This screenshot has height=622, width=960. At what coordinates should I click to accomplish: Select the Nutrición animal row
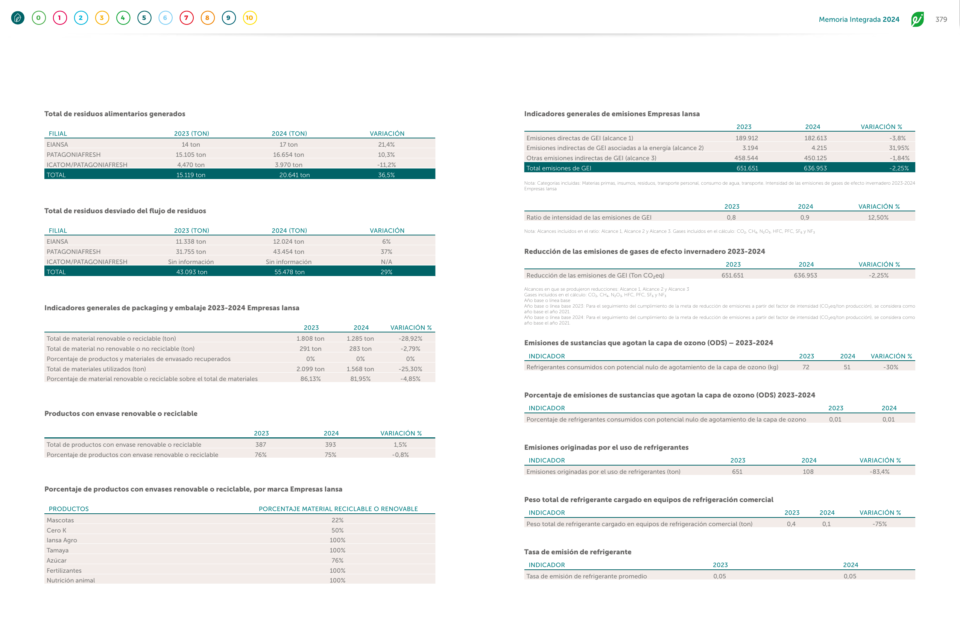point(240,580)
